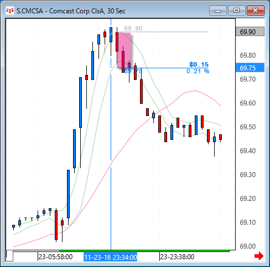Click the 23-23:38:00 time axis label

coord(177,257)
